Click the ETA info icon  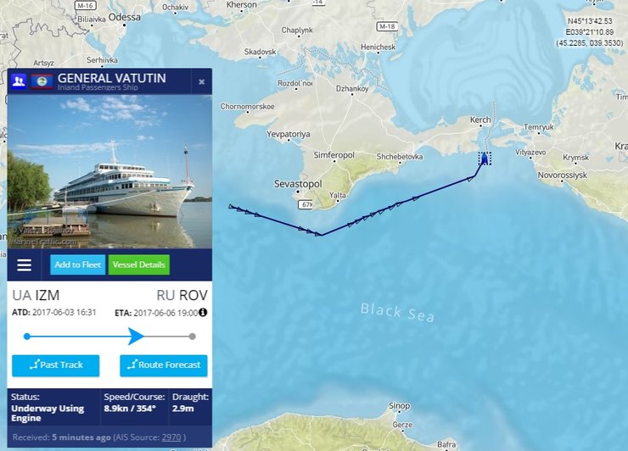pyautogui.click(x=203, y=312)
